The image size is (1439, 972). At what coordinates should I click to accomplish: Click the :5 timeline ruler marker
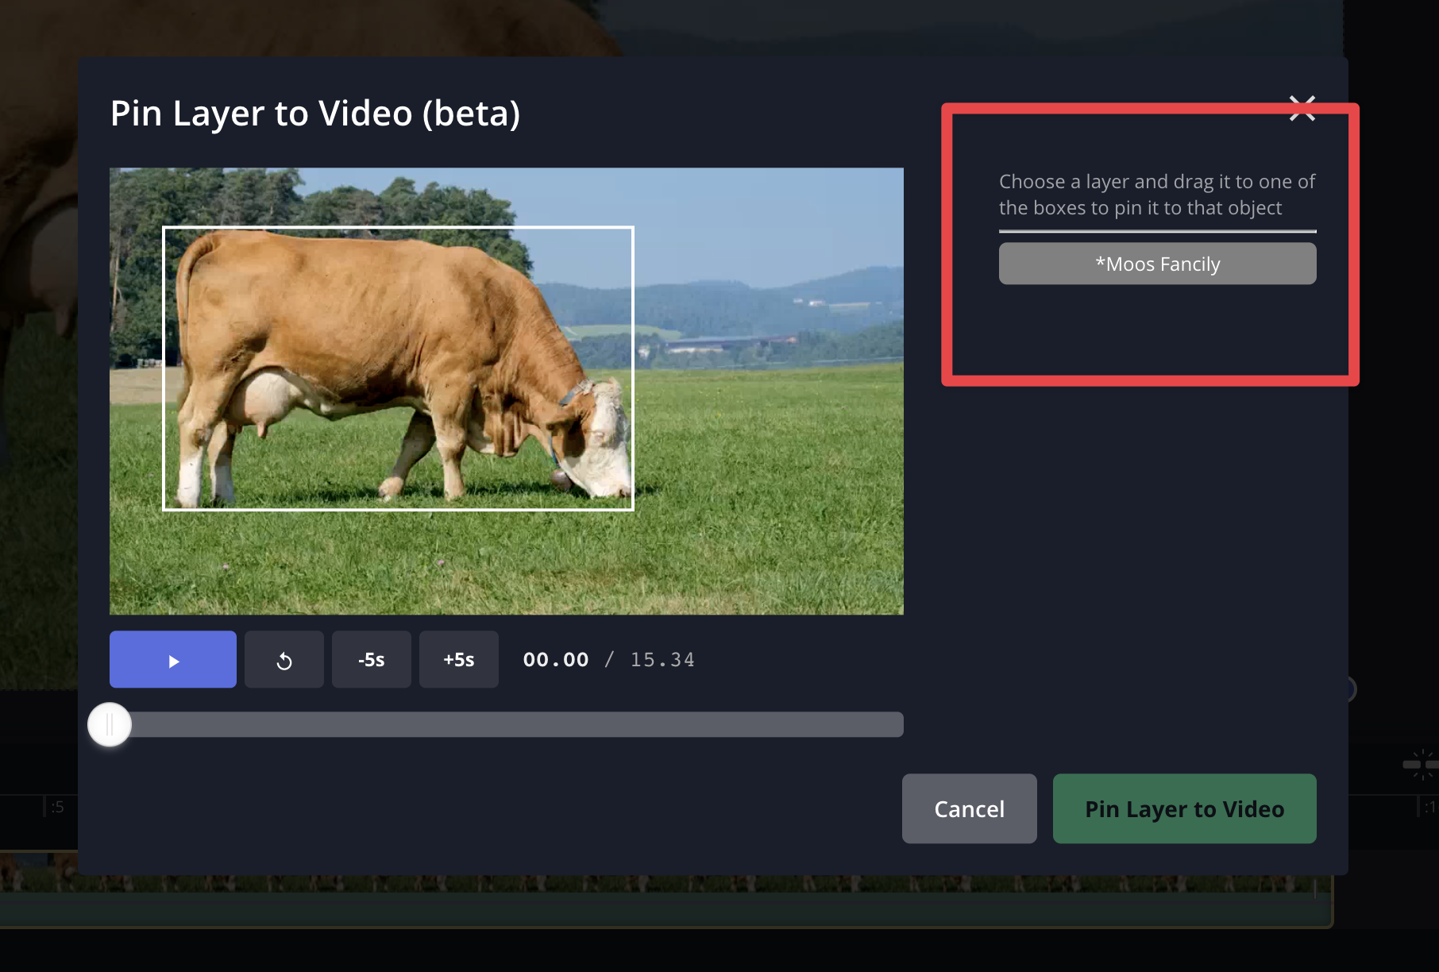57,808
